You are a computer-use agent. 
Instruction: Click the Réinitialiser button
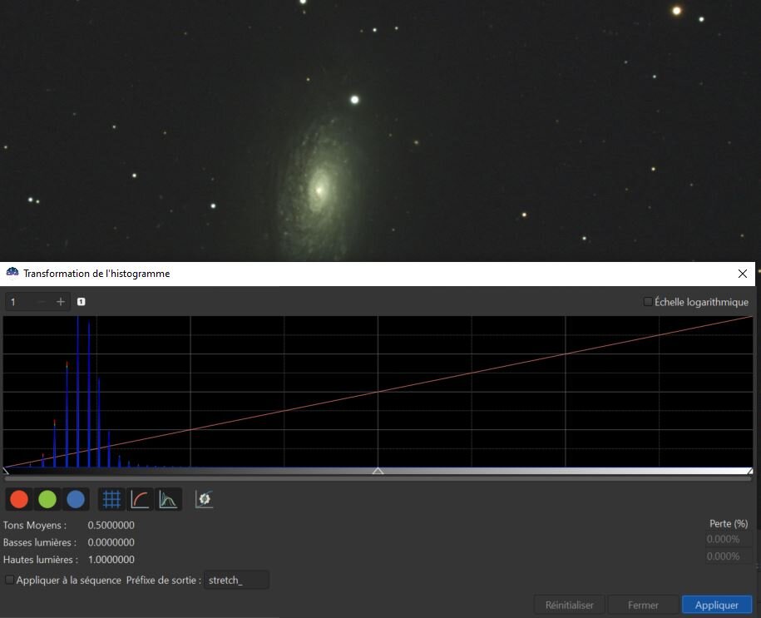[x=569, y=605]
